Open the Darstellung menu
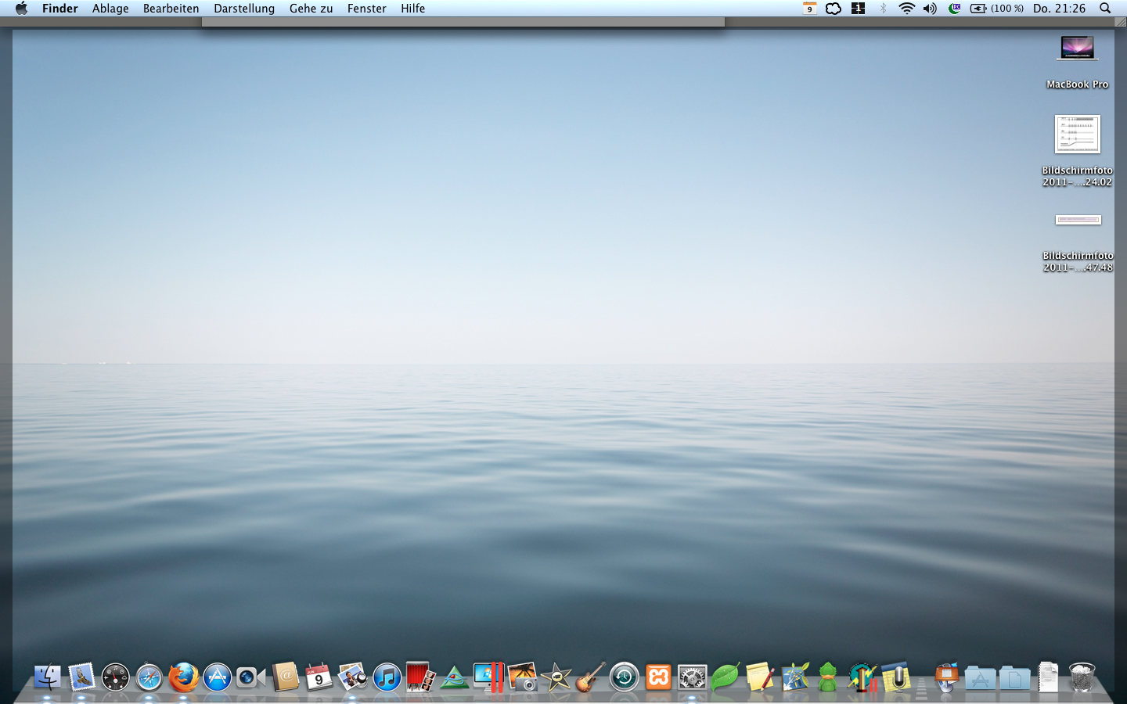 (x=244, y=9)
